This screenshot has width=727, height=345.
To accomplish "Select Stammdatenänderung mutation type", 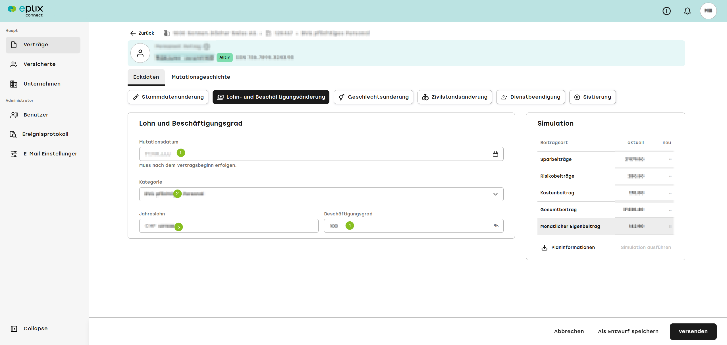I will 168,97.
